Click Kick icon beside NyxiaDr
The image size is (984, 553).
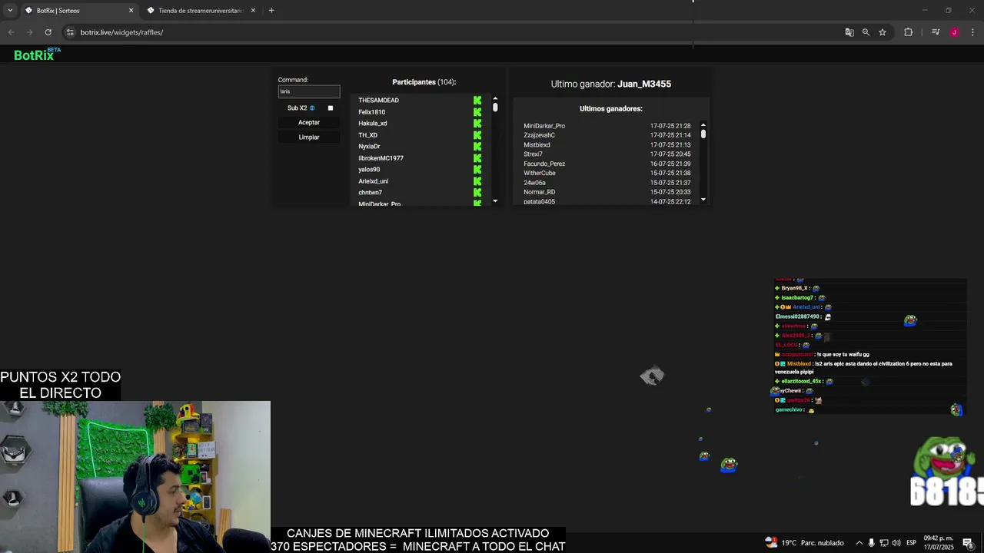pos(477,147)
